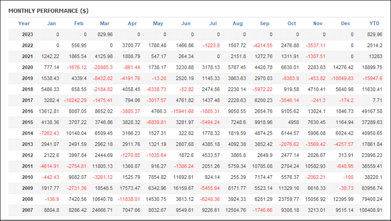
Task: Click the YTD column header
Action: pos(374,23)
